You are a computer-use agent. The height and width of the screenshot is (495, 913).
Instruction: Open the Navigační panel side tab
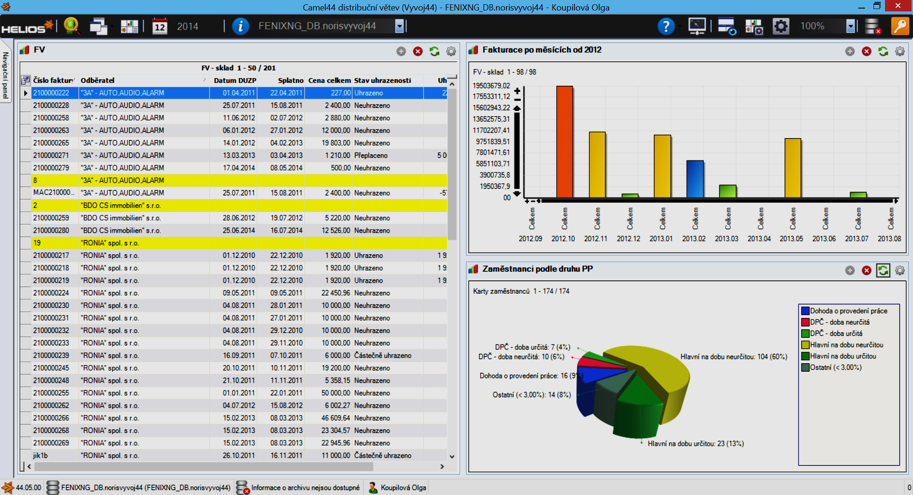[x=6, y=75]
